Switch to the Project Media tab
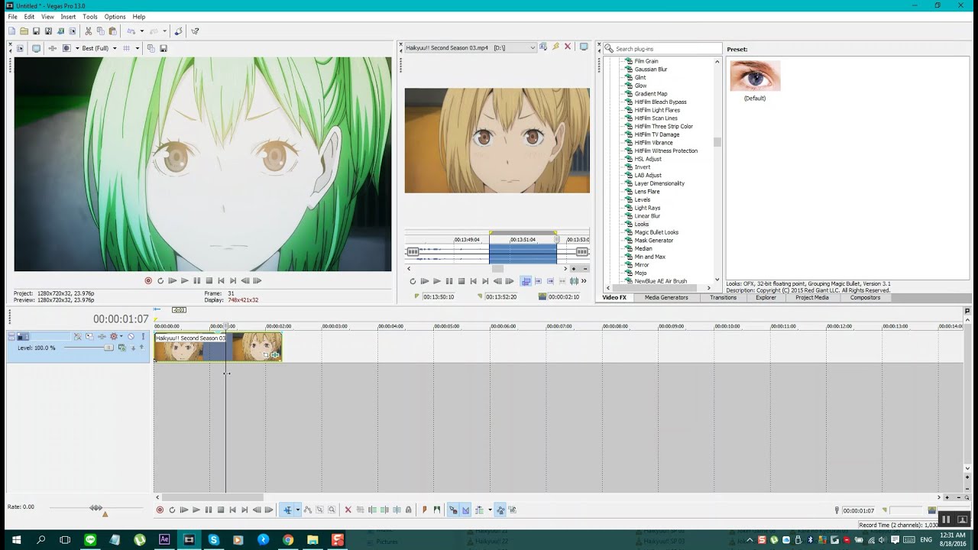978x550 pixels. click(x=811, y=297)
